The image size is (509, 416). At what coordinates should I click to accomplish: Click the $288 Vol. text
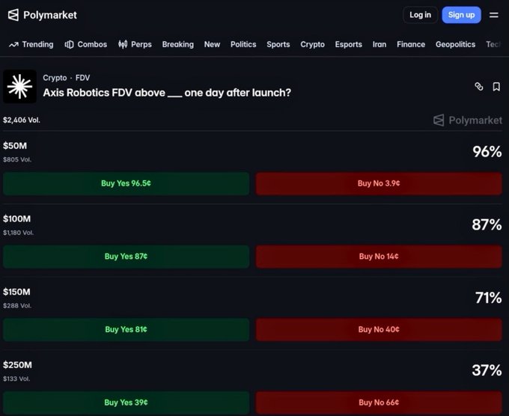(17, 306)
